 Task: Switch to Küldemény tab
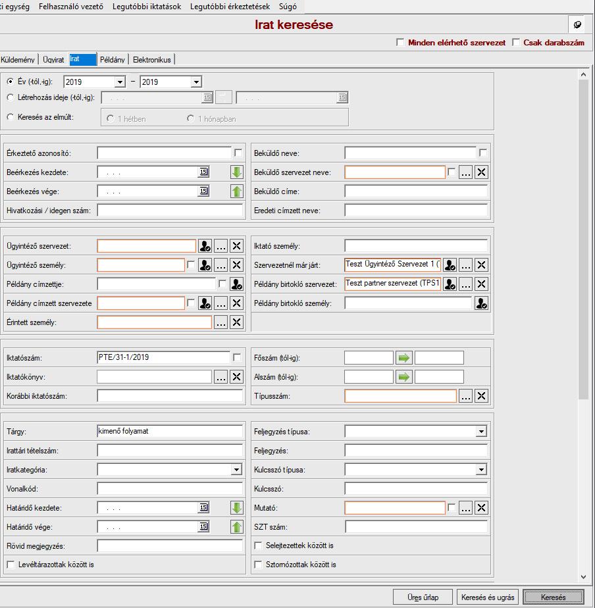point(18,60)
